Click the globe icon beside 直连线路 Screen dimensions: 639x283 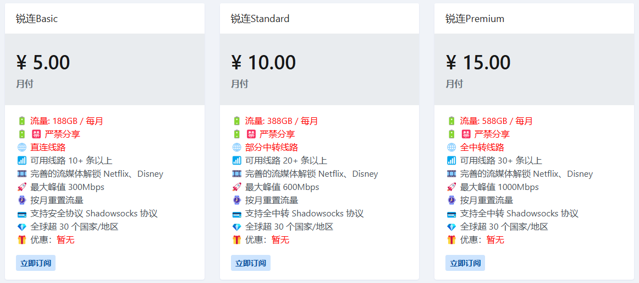[22, 147]
